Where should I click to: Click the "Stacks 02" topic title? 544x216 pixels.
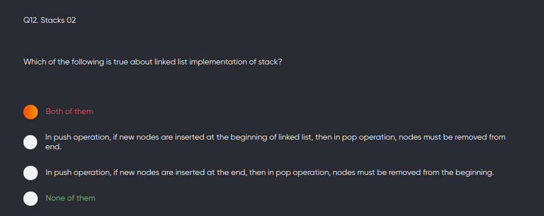58,21
